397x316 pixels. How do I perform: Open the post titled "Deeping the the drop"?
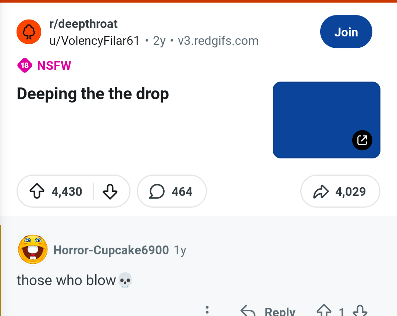pos(93,94)
